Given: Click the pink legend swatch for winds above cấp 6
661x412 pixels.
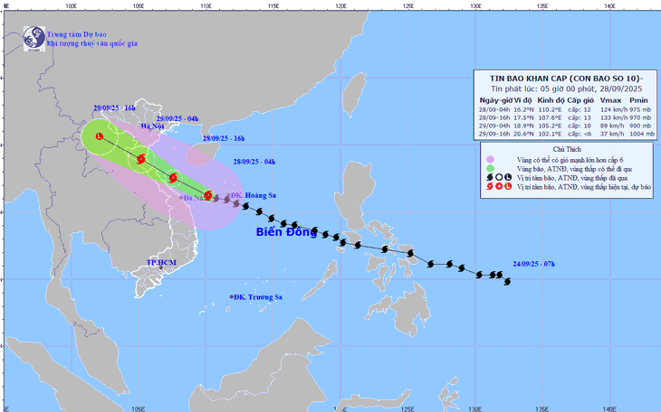Looking at the screenshot, I should [x=490, y=160].
